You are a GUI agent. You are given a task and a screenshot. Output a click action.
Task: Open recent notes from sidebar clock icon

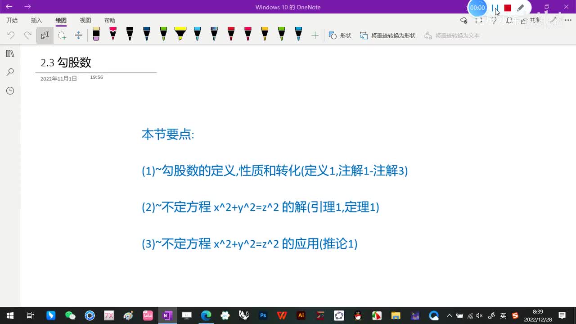click(10, 91)
